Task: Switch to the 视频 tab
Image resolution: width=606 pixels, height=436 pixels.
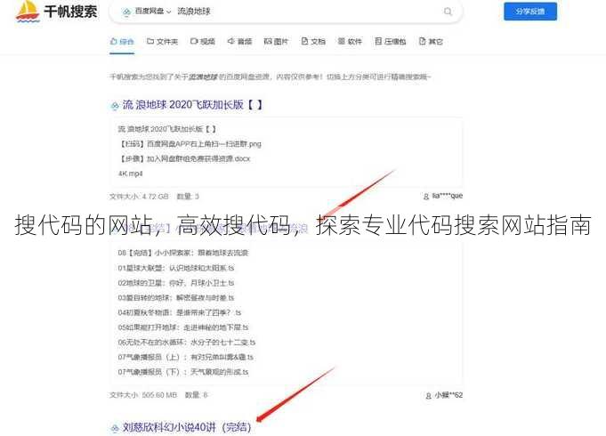Action: tap(203, 41)
